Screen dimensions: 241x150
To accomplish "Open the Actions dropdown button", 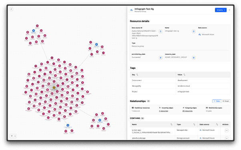I will pos(221,10).
